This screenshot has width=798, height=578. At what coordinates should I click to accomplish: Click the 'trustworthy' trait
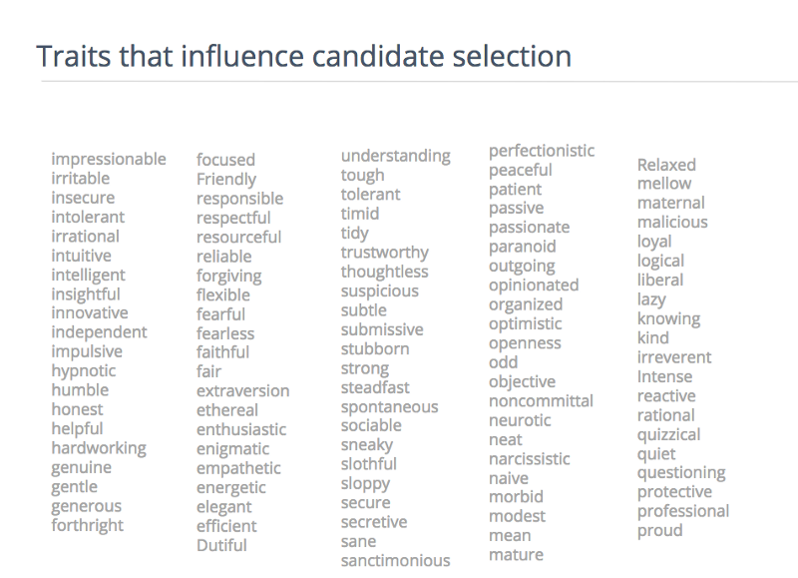[x=385, y=253]
